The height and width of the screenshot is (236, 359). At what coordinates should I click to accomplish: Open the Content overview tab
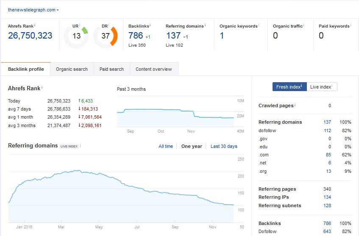pyautogui.click(x=153, y=69)
